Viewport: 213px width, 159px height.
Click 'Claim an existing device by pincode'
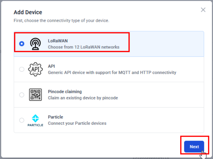83,98
